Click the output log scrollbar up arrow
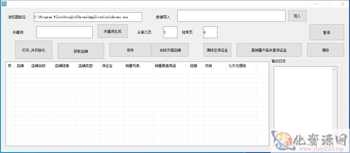This screenshot has height=153, width=350. click(334, 69)
